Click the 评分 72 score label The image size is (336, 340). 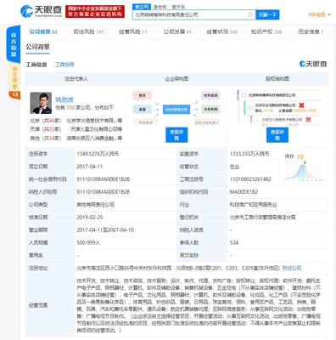click(294, 156)
